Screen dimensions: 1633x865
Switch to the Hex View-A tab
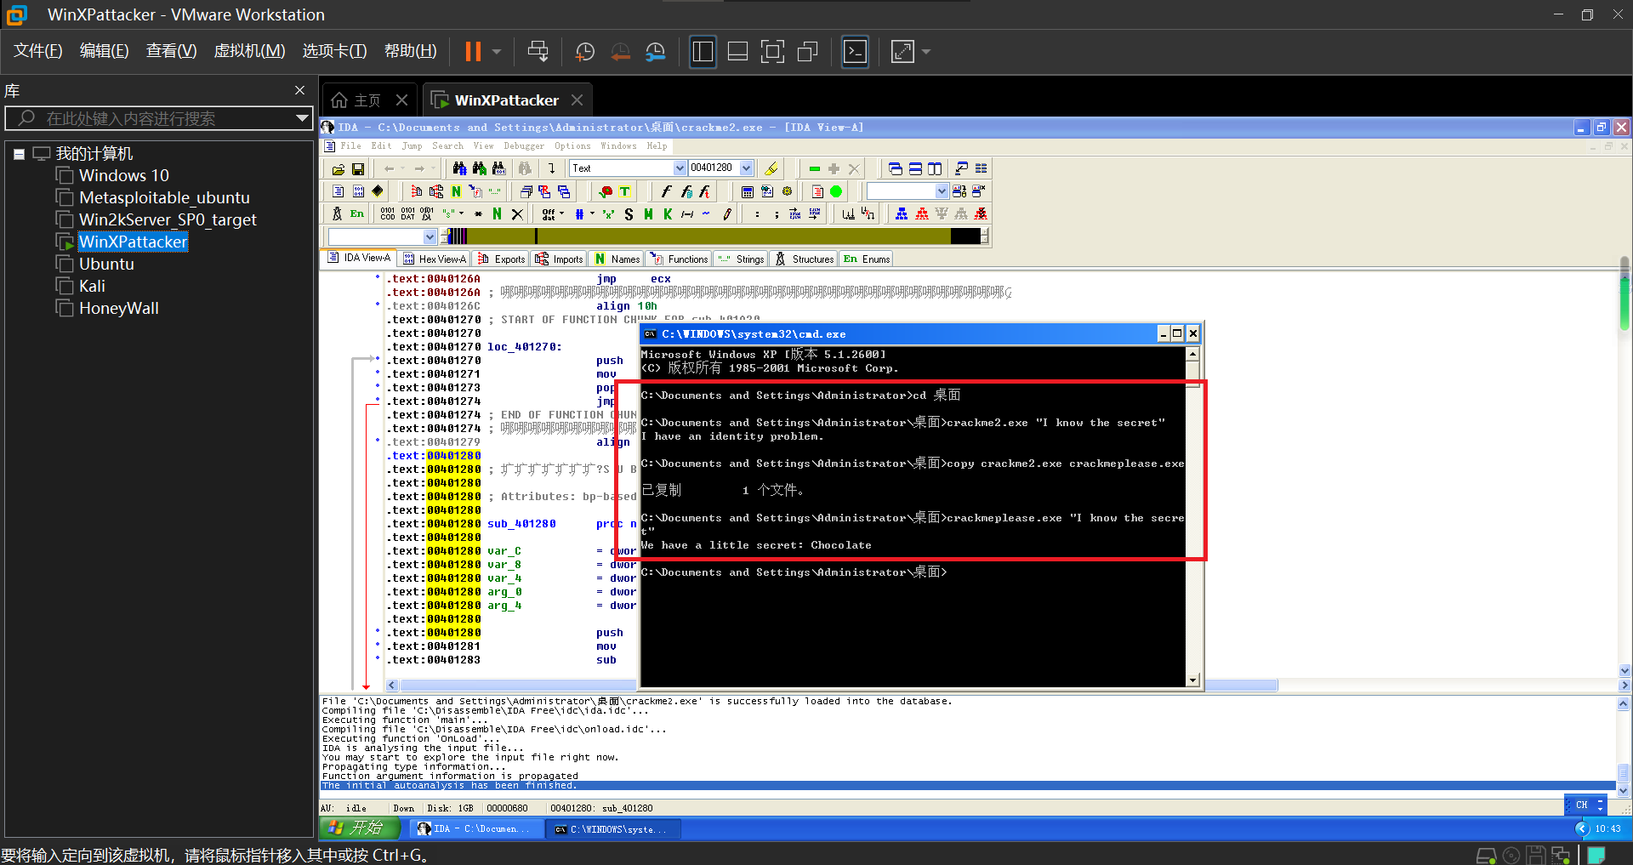(x=435, y=259)
